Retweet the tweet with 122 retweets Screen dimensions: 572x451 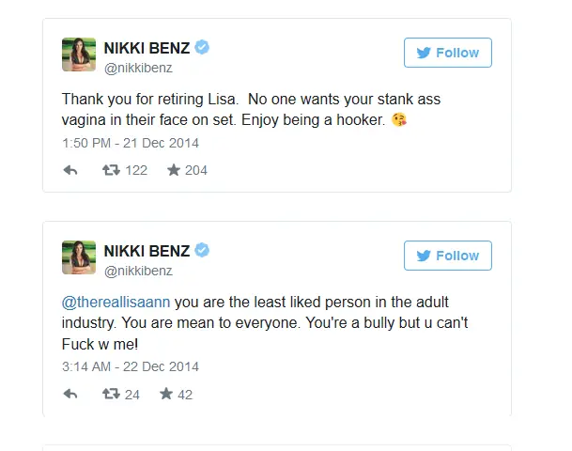pos(111,170)
